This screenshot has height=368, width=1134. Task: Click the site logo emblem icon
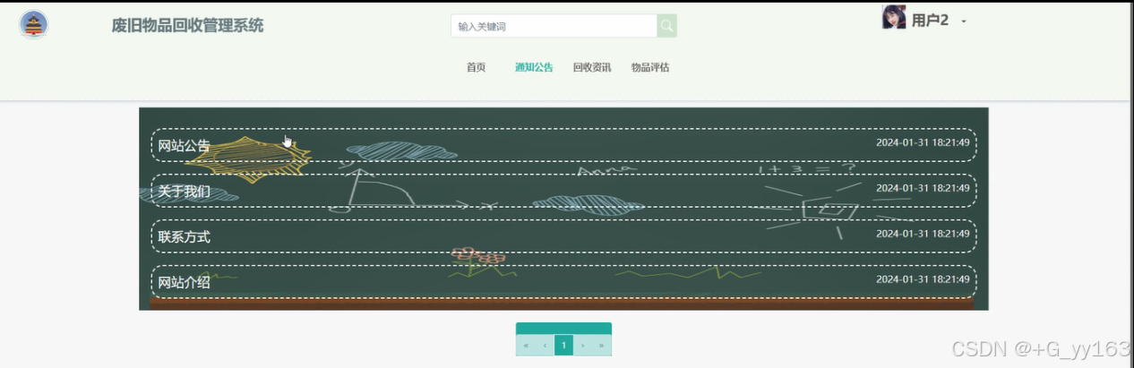(x=34, y=24)
